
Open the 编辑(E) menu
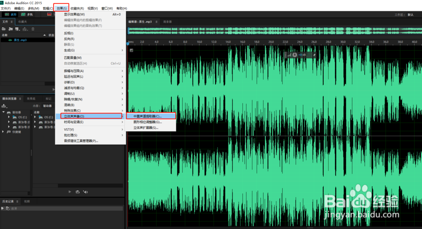(19, 8)
